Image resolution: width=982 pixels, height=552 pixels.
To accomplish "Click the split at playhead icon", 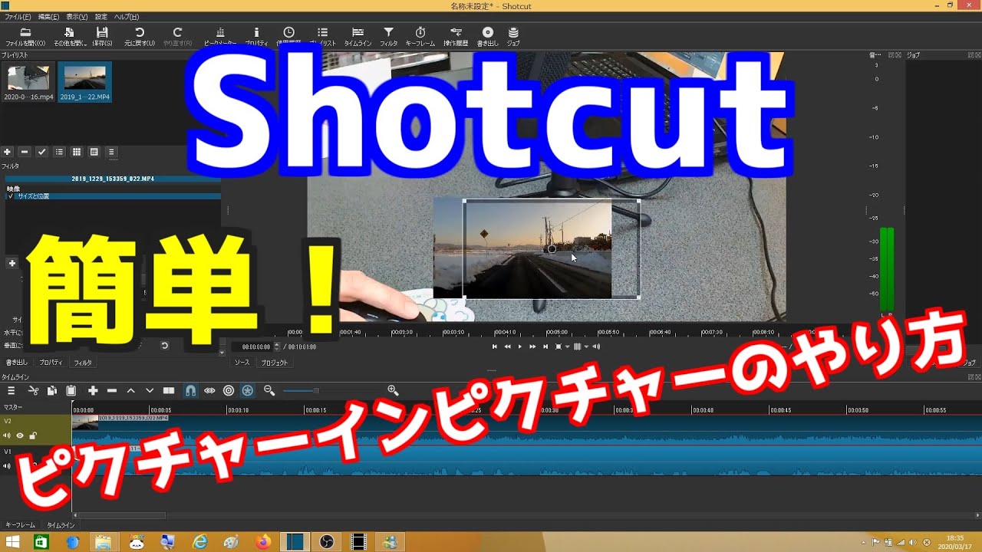I will click(x=169, y=391).
